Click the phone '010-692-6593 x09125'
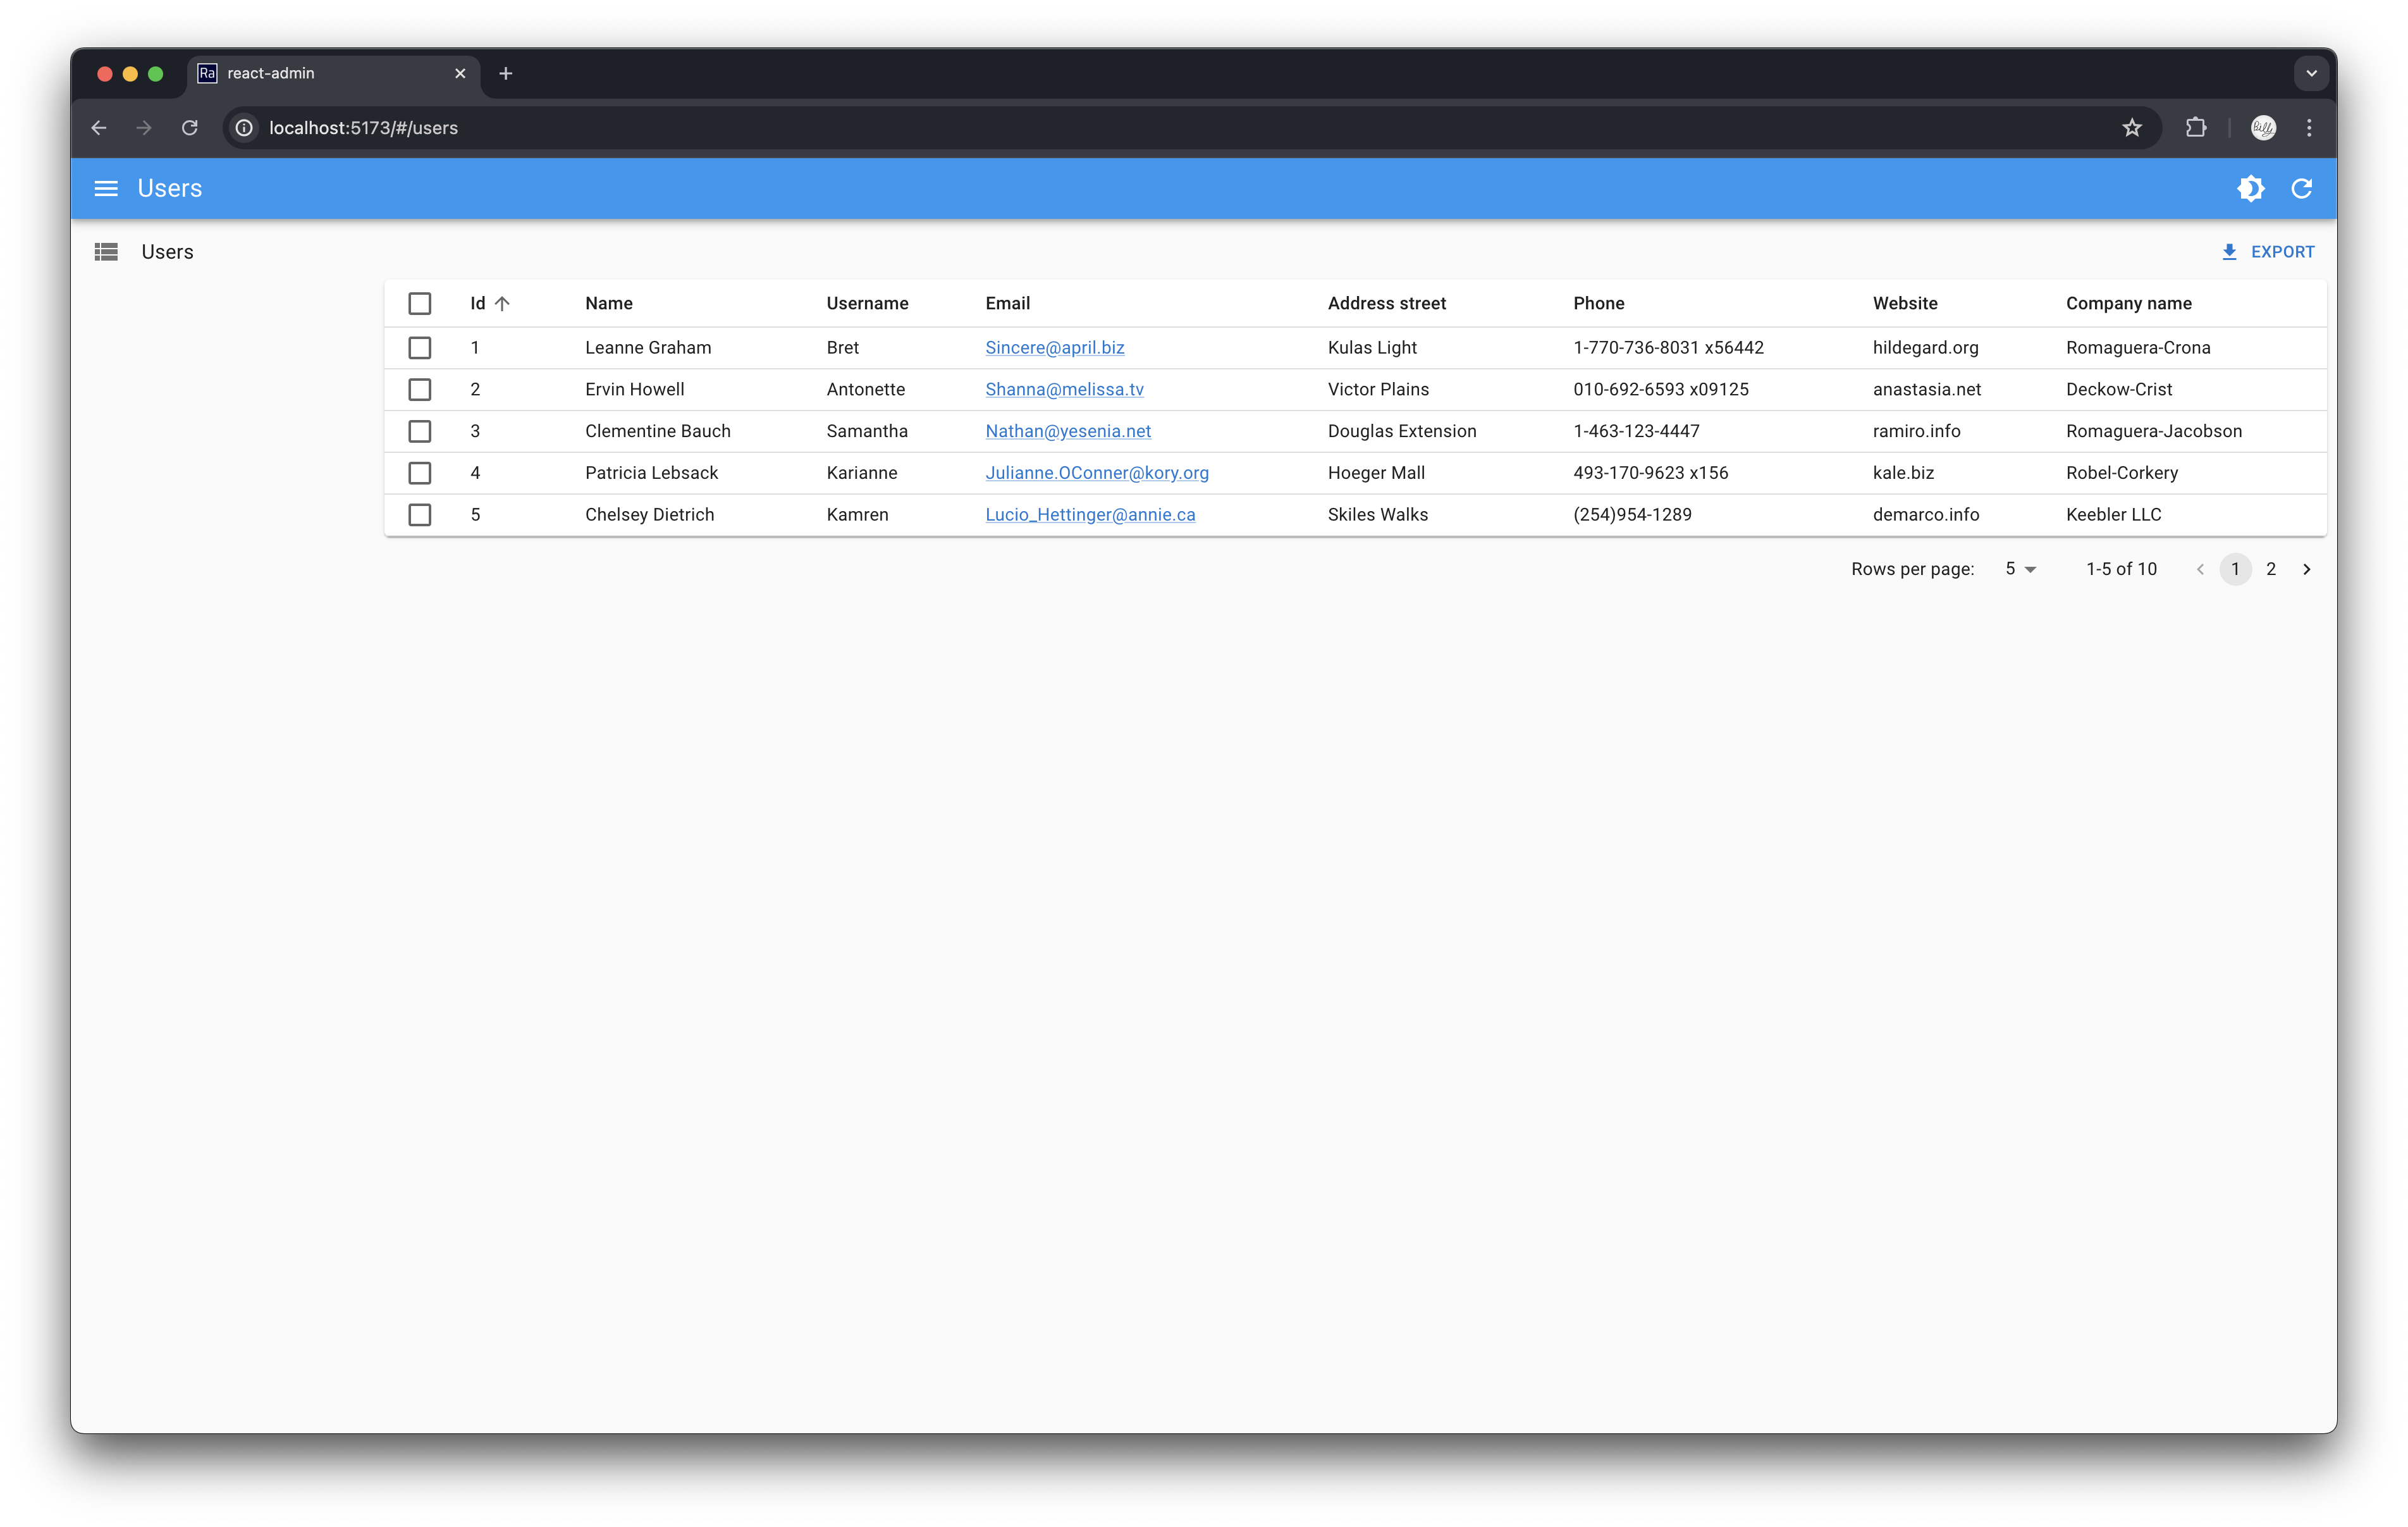The image size is (2408, 1527). tap(1660, 389)
